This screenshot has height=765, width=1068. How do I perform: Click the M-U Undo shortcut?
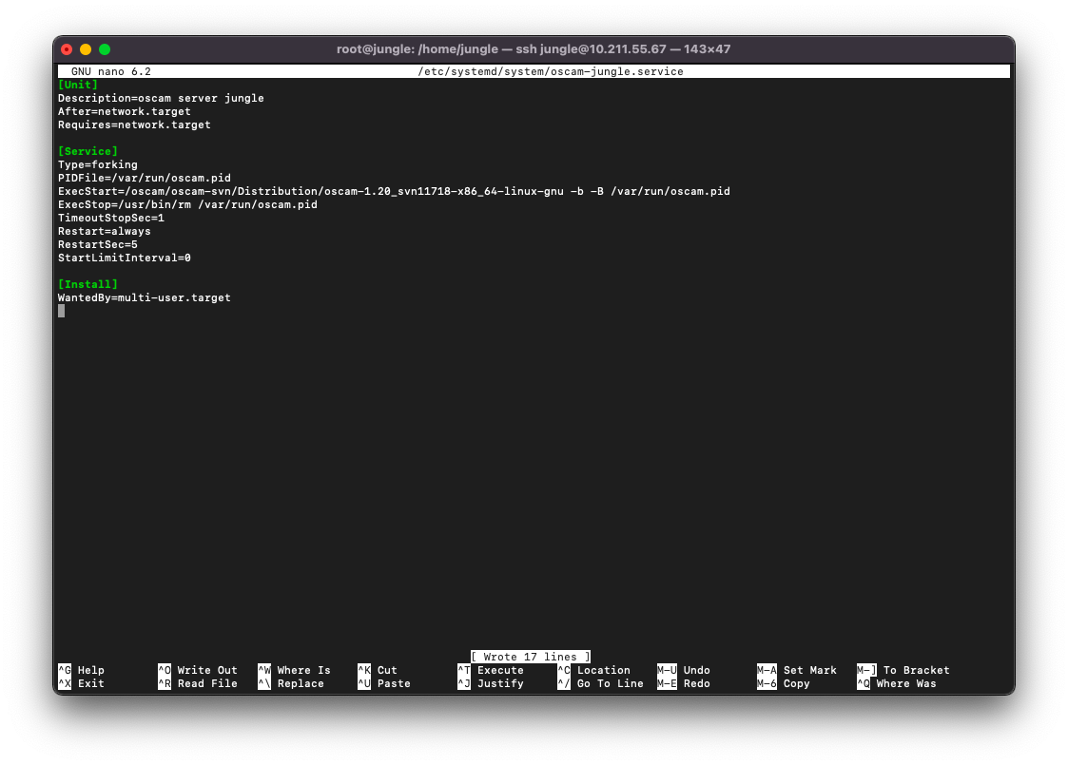point(683,670)
